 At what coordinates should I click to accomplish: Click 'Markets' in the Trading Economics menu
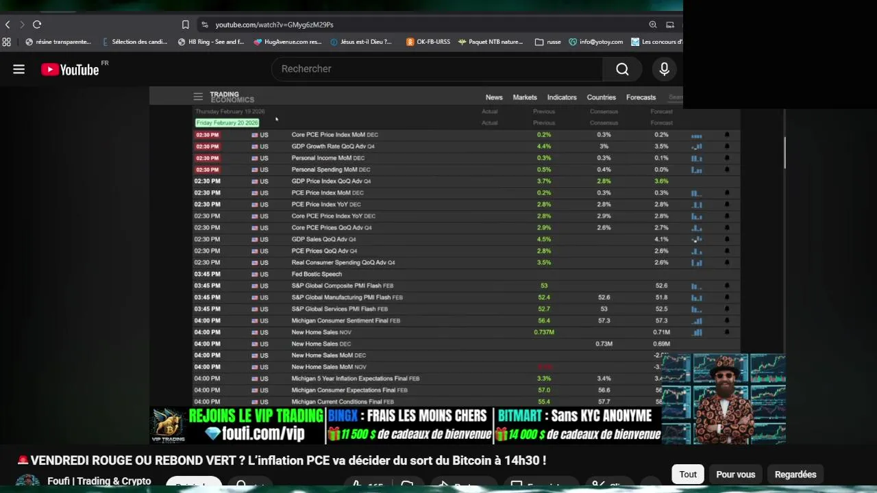point(525,97)
